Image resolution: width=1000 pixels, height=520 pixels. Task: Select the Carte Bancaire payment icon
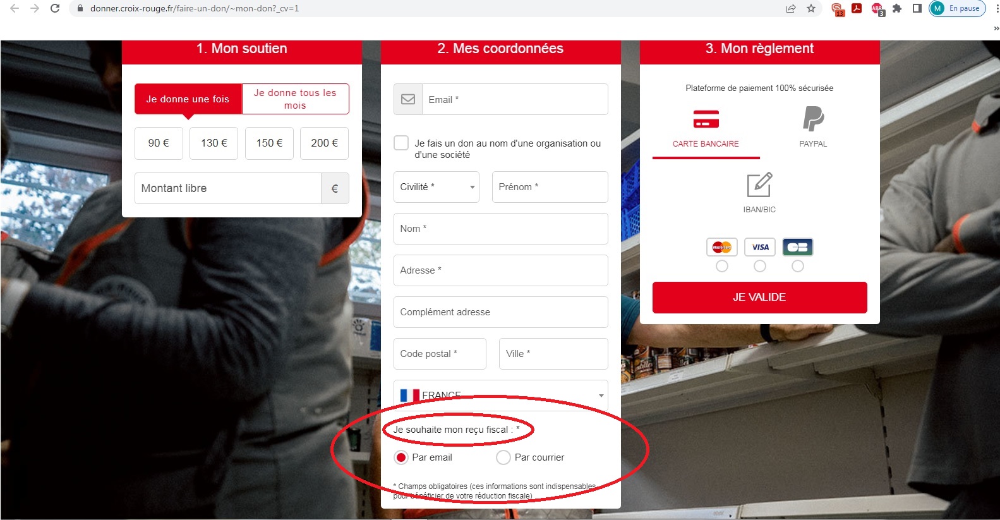tap(706, 119)
